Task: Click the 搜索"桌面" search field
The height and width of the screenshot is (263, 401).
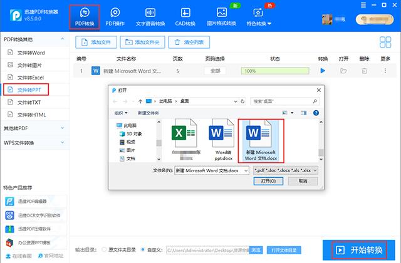Action: (285, 101)
